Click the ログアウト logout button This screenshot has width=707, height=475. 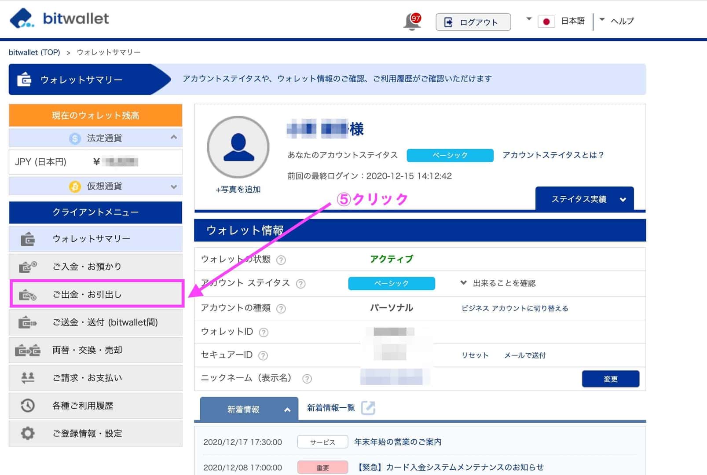pyautogui.click(x=473, y=22)
